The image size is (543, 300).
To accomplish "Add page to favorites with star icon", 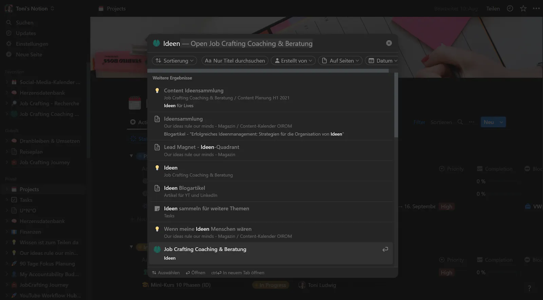I will (x=523, y=8).
